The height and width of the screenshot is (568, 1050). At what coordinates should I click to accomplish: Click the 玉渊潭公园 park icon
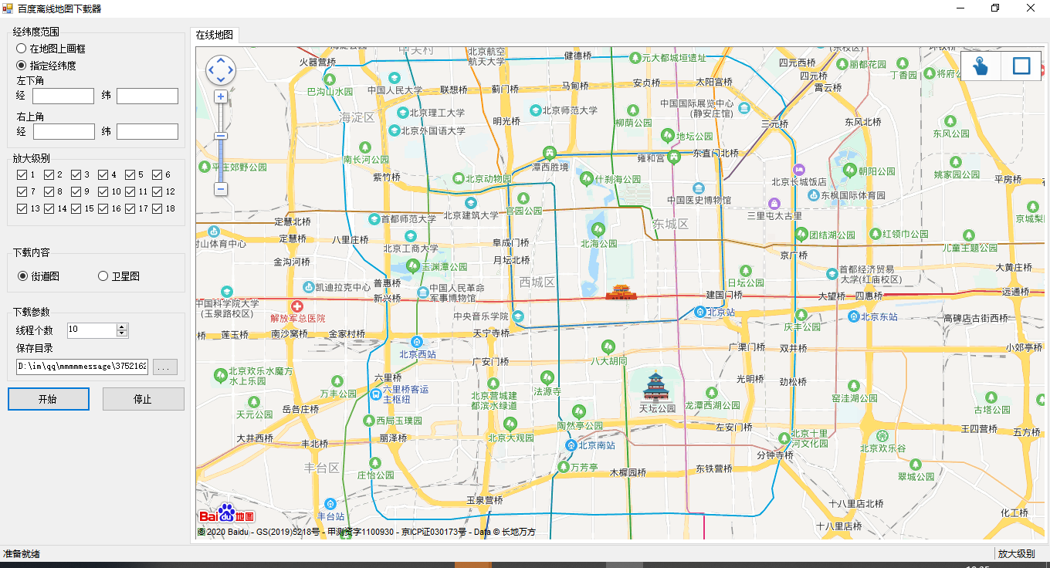[415, 267]
